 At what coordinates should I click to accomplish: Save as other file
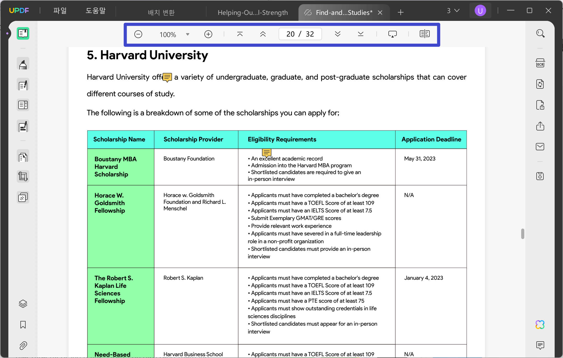pyautogui.click(x=540, y=176)
